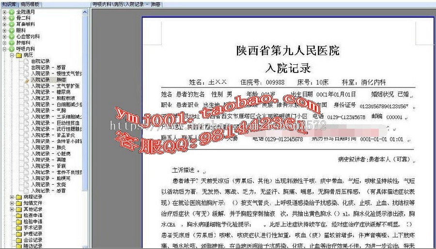
Task: Expand the 眼科 tree node
Action: pyautogui.click(x=4, y=30)
